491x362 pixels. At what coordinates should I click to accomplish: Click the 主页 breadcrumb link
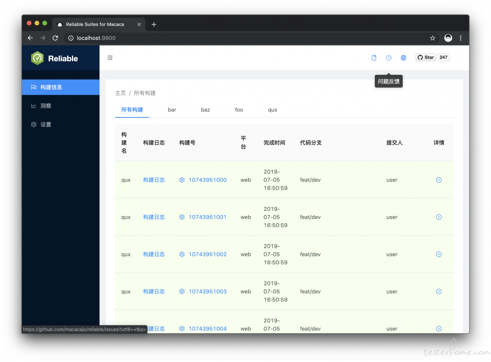tap(120, 93)
